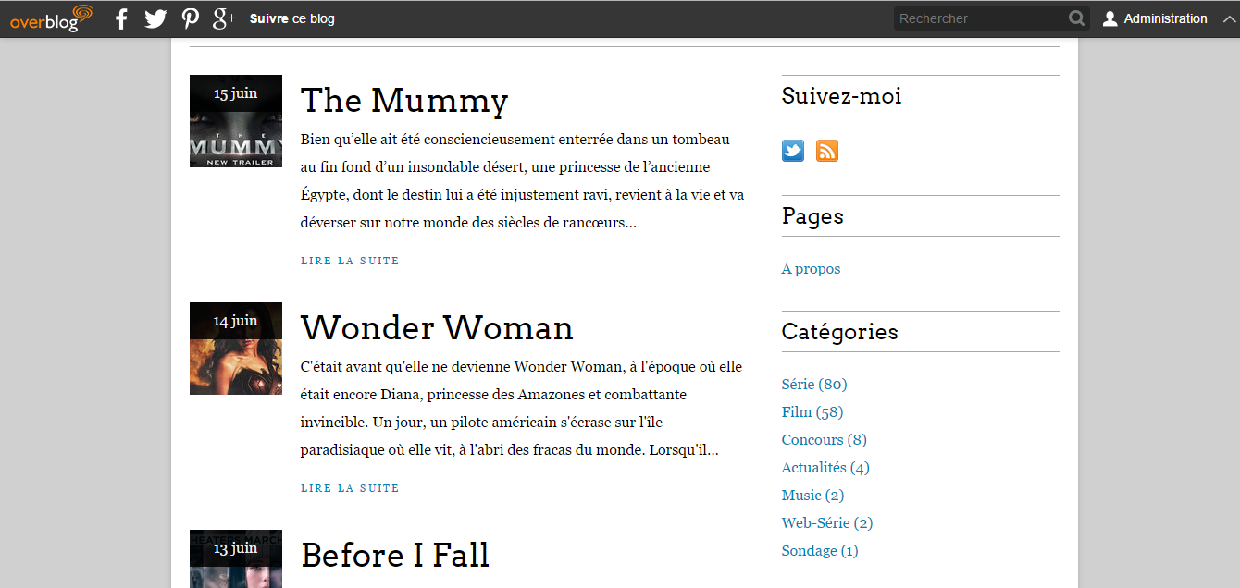Open the Administration menu
This screenshot has height=588, width=1240.
tap(1165, 18)
